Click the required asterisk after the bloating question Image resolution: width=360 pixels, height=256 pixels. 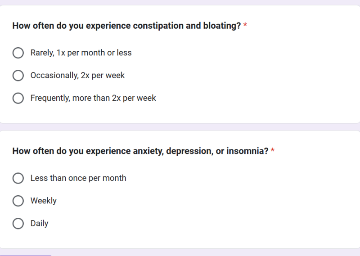[245, 26]
